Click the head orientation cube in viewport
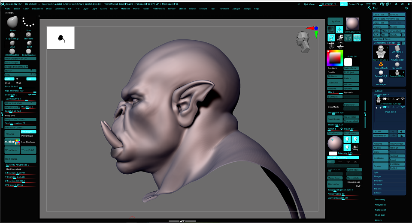 click(303, 42)
